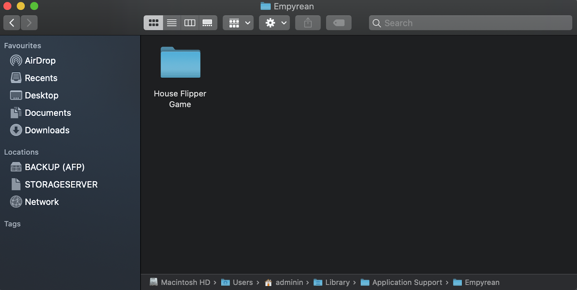Go forward with the right arrow button
577x290 pixels.
29,23
